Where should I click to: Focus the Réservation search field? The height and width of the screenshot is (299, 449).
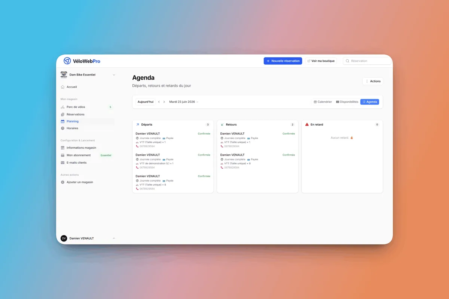[x=367, y=61]
